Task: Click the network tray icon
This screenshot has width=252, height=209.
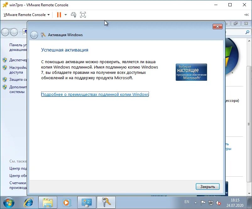Action: (211, 203)
